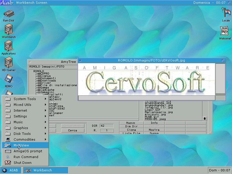This screenshot has width=232, height=174.
Task: Close the cERVOsoft.jpg viewer window
Action: (x=80, y=60)
